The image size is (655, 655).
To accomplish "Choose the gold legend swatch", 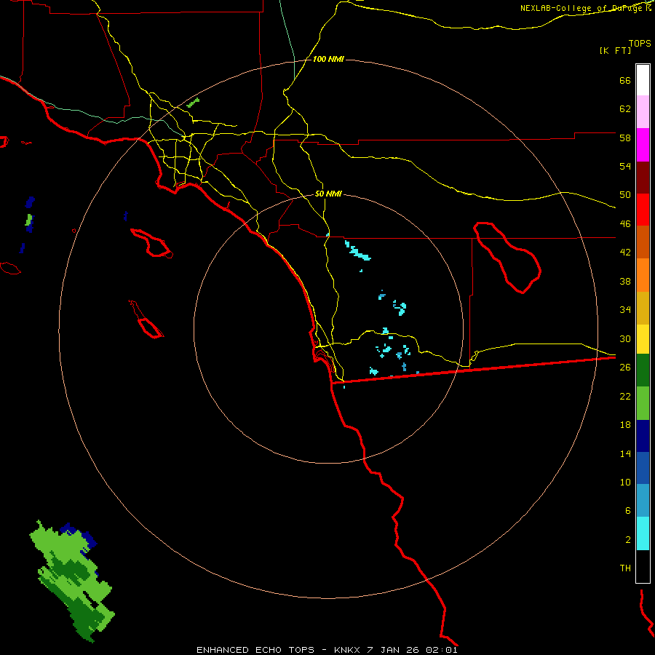I will click(643, 309).
